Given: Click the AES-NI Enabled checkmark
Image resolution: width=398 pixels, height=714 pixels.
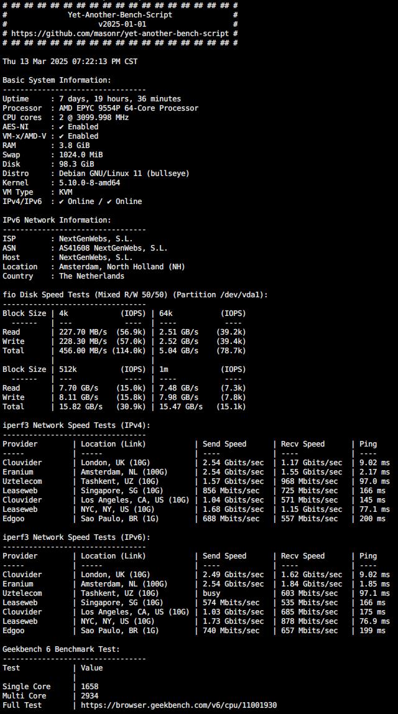Looking at the screenshot, I should coord(62,127).
